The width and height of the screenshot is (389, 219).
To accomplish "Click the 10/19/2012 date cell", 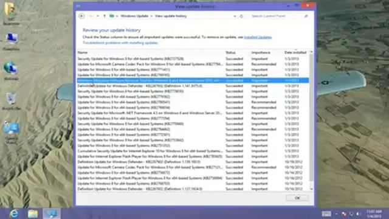I will click(x=294, y=162).
